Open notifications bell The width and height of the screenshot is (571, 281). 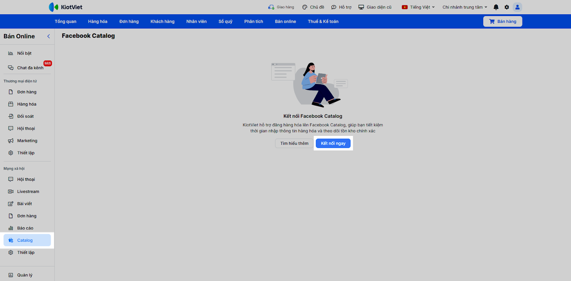496,7
